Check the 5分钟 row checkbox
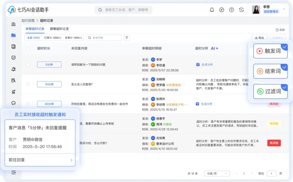Screen dimensions: 293x182 coord(28,64)
